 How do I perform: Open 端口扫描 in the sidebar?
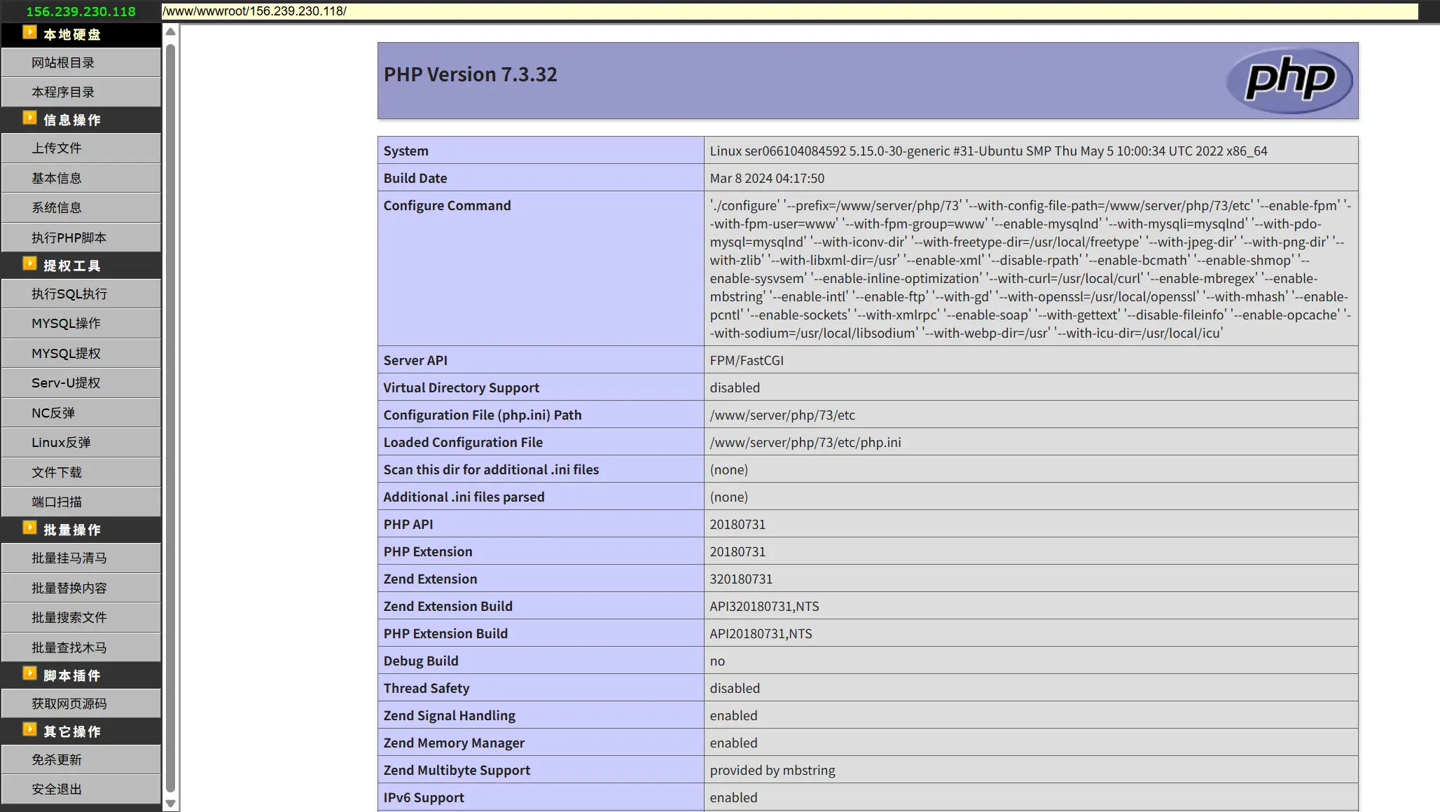(x=81, y=502)
